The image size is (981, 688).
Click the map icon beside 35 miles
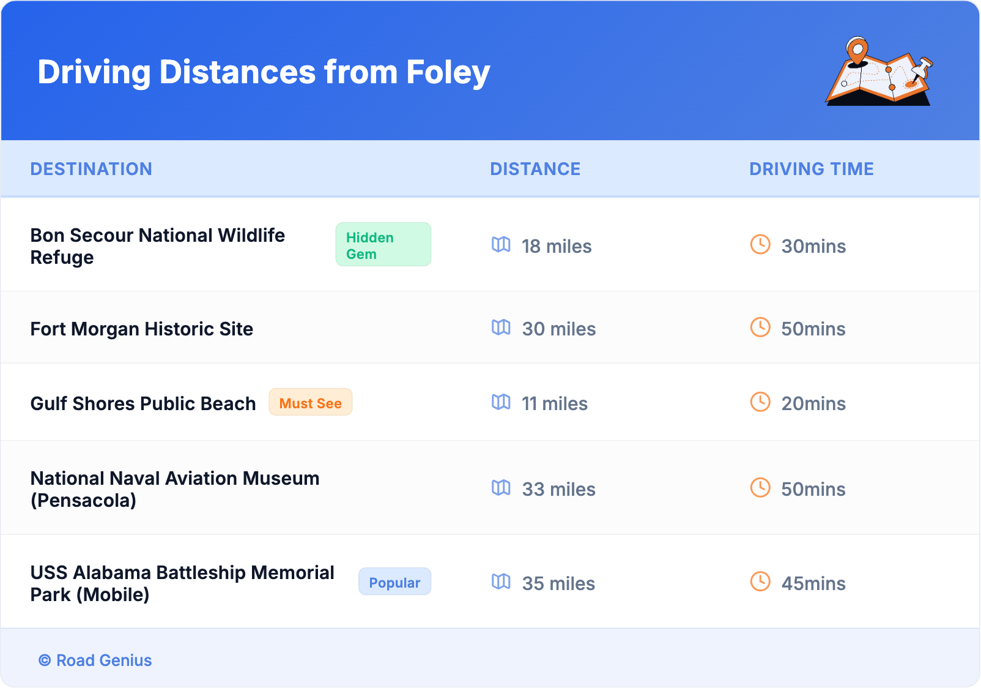point(501,582)
